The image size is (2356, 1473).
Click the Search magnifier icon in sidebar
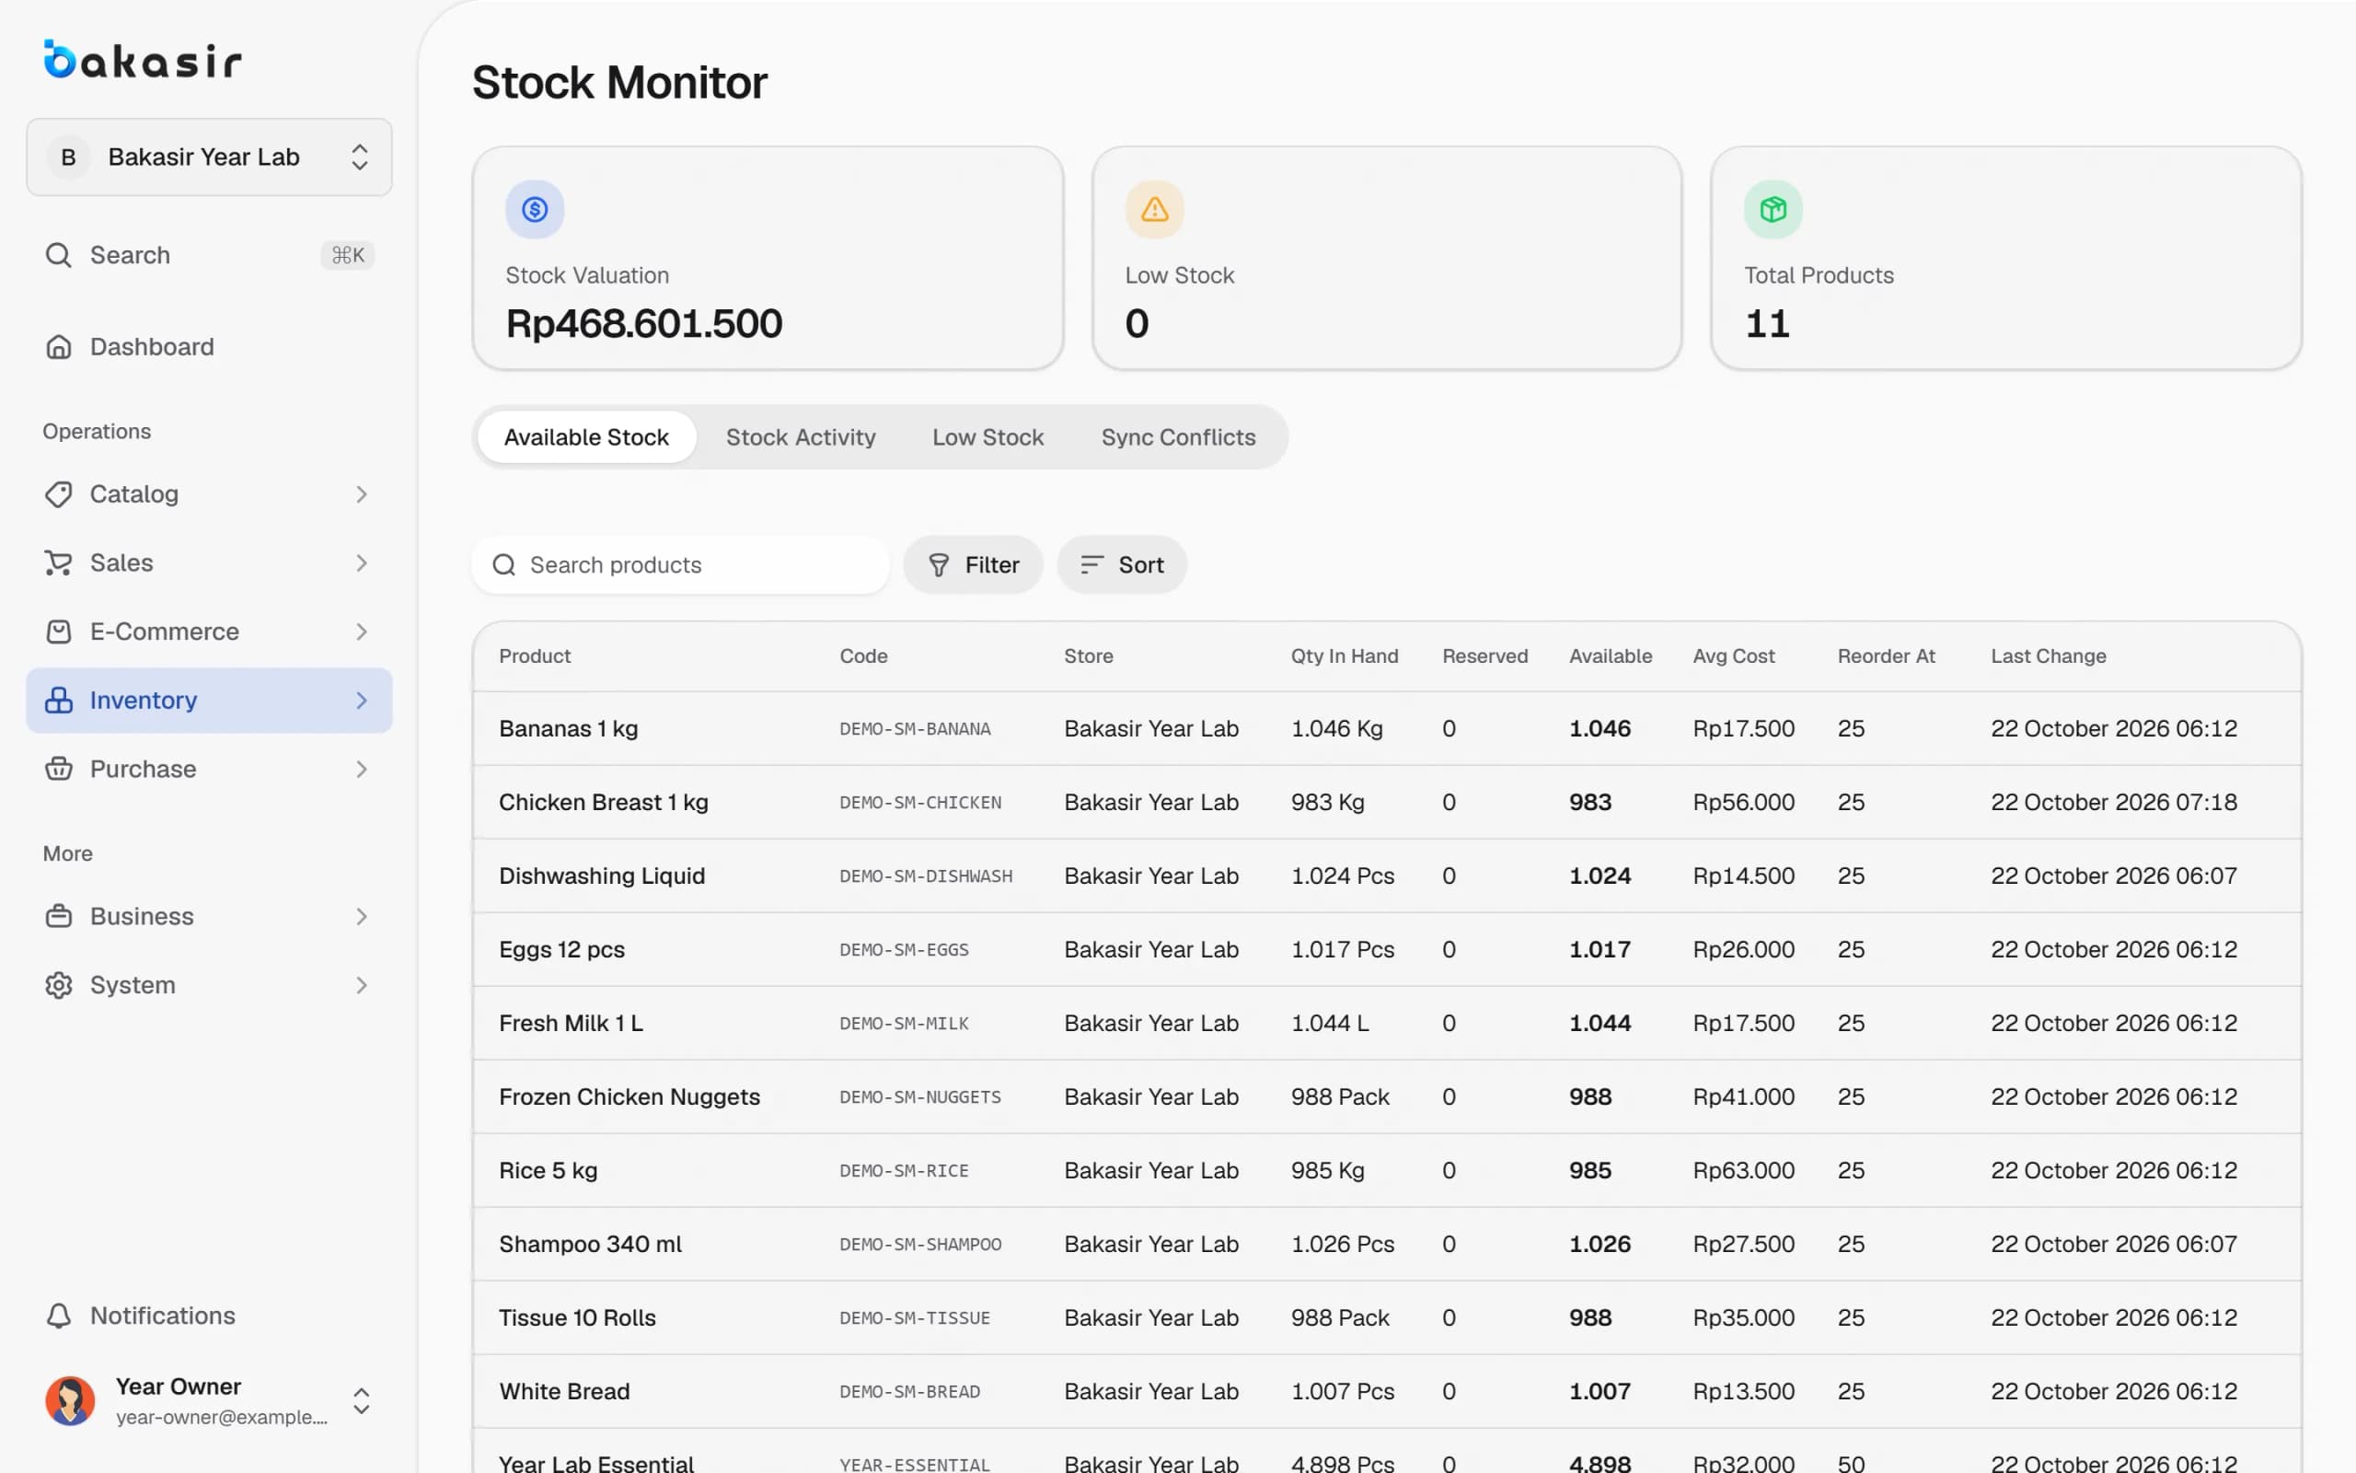tap(58, 255)
